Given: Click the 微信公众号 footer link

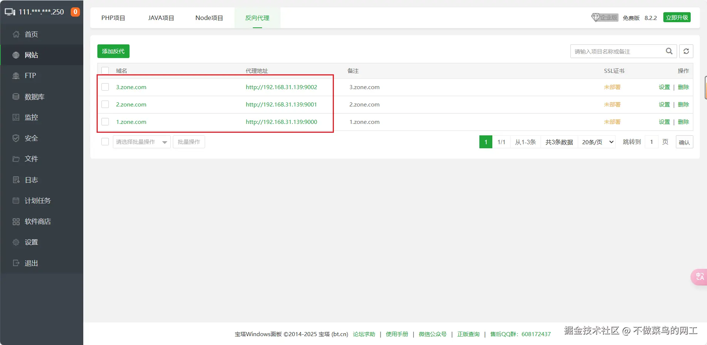Looking at the screenshot, I should [433, 334].
